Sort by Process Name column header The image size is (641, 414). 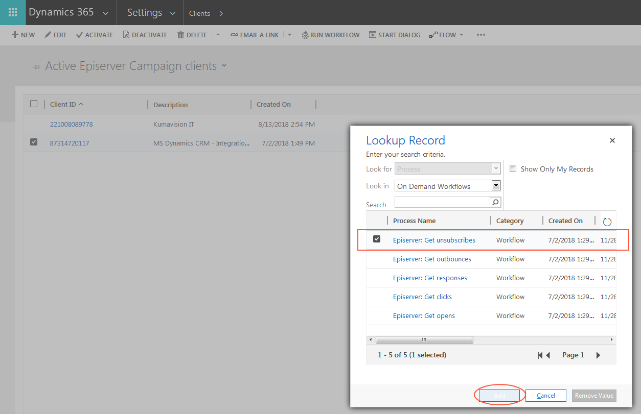tap(414, 221)
